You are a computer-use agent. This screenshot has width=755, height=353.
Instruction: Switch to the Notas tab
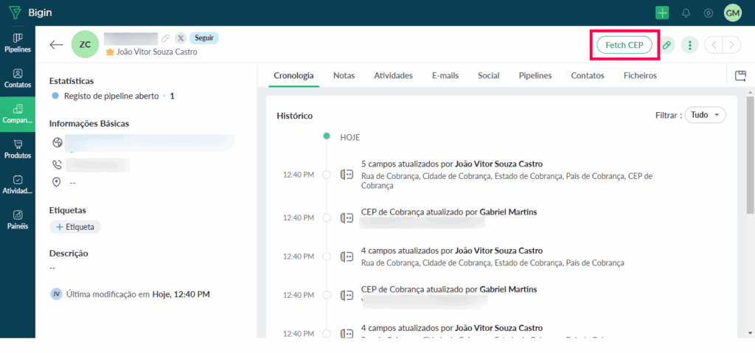coord(344,75)
